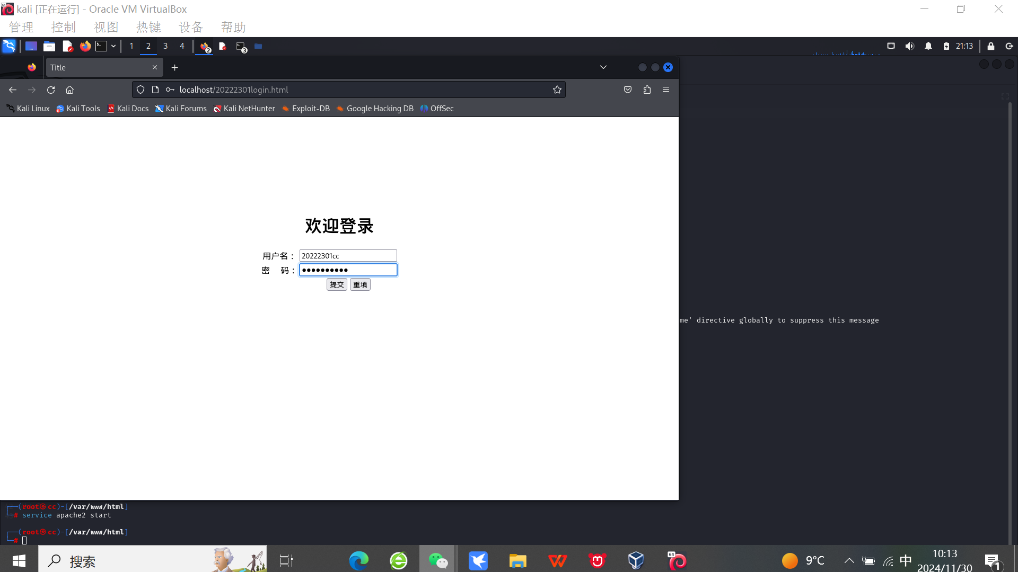Click the 提交 submit button
This screenshot has height=572, width=1018.
337,285
